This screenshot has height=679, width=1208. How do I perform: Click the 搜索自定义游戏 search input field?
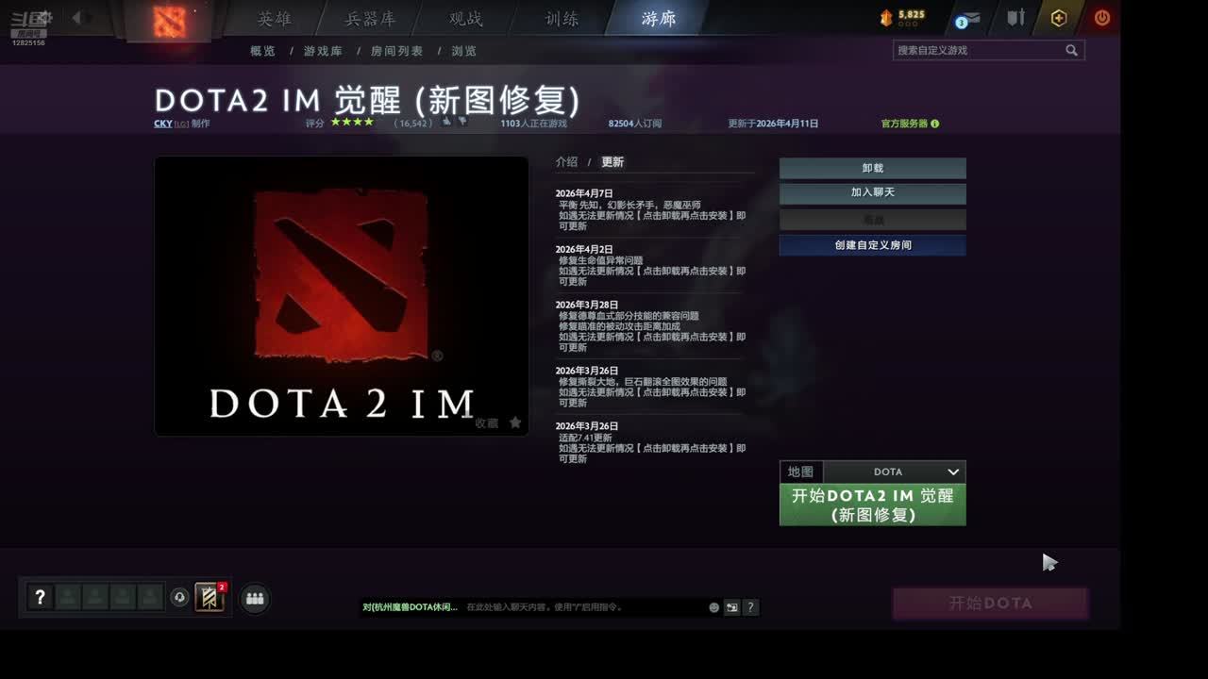point(977,50)
